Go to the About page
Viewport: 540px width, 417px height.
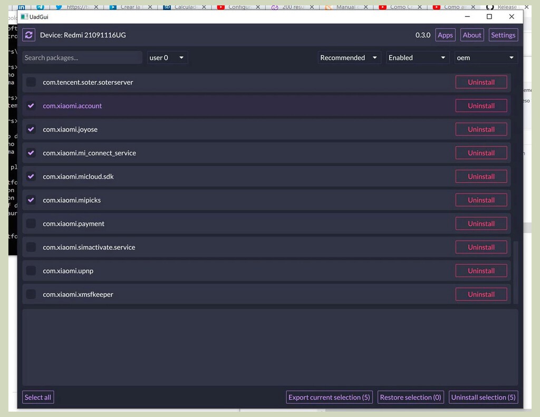[x=471, y=35]
